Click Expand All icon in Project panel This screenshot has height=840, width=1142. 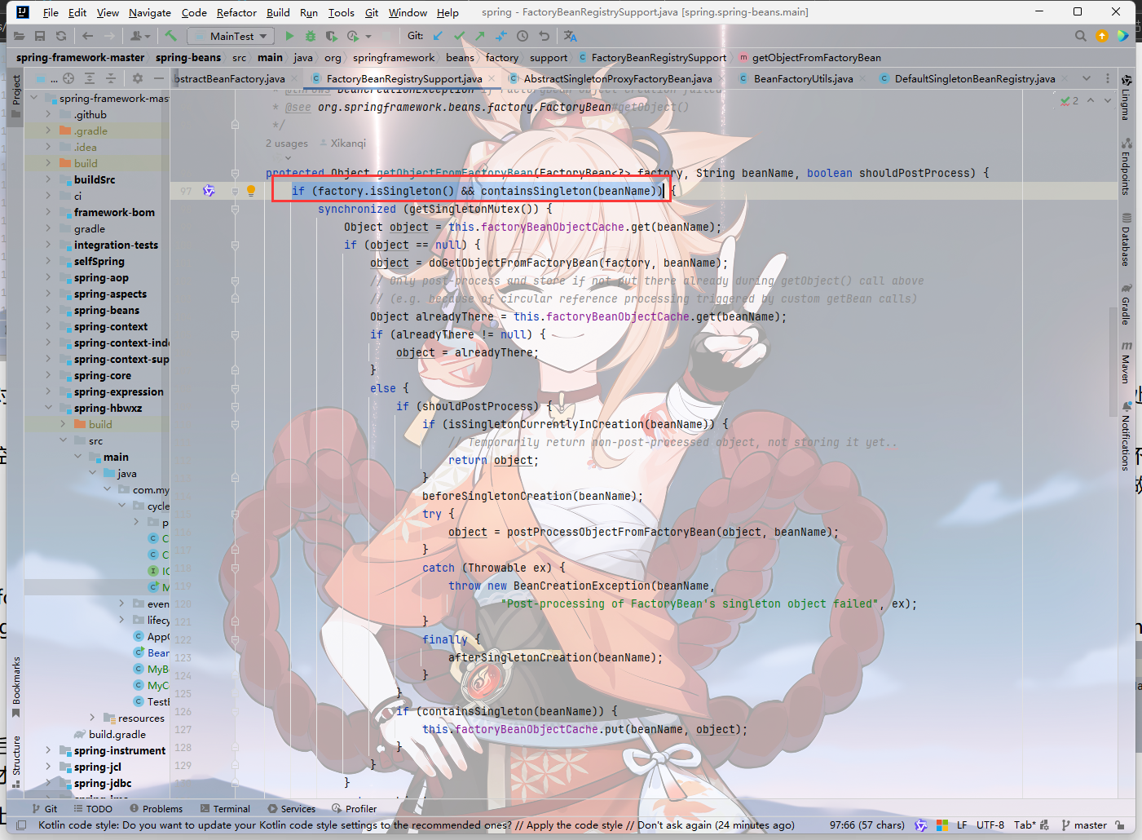pyautogui.click(x=90, y=78)
